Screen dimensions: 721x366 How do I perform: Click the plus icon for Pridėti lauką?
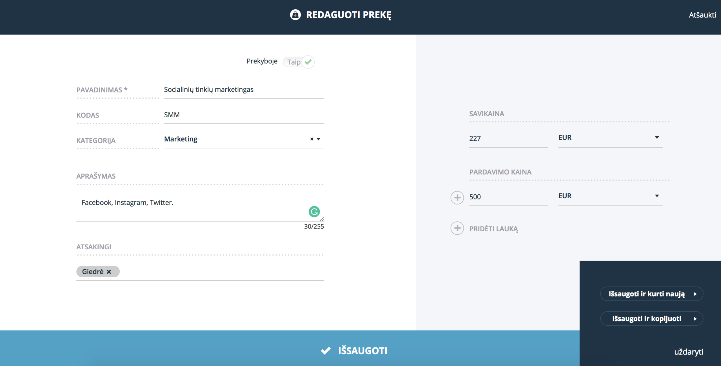point(457,228)
